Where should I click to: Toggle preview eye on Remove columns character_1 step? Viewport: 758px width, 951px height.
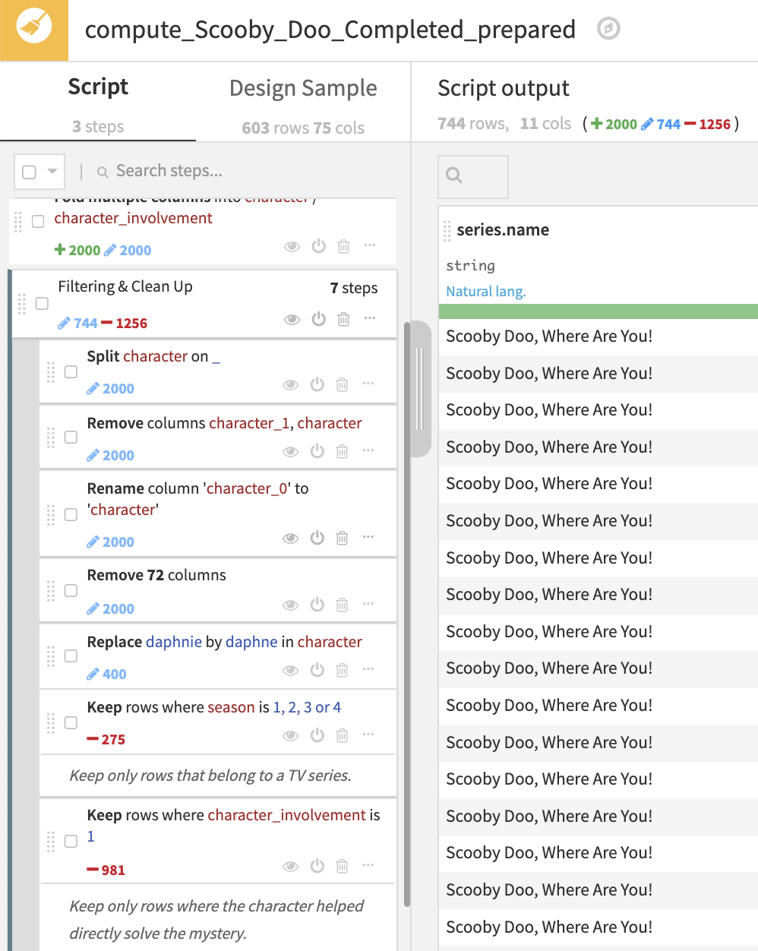click(291, 452)
